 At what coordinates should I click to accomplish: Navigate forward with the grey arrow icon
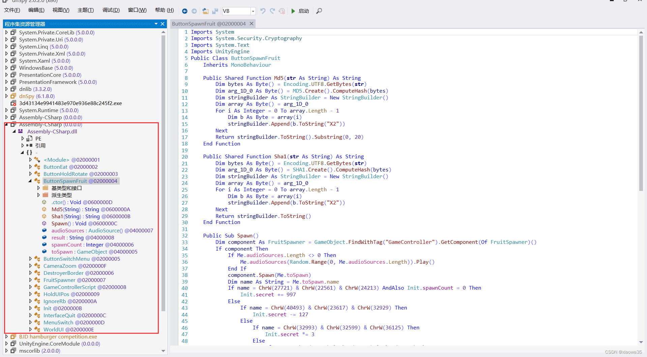[x=194, y=11]
